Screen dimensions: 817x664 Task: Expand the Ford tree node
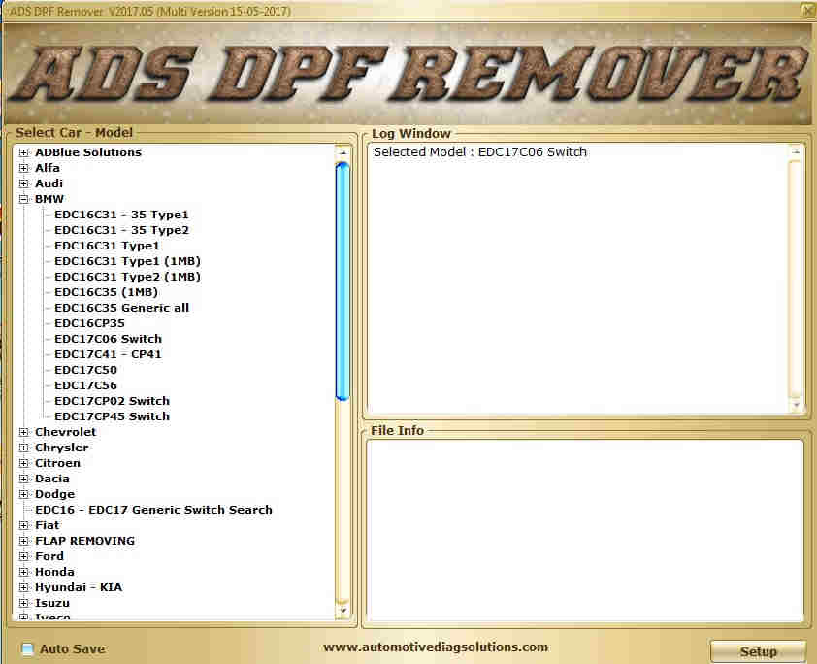[x=23, y=556]
